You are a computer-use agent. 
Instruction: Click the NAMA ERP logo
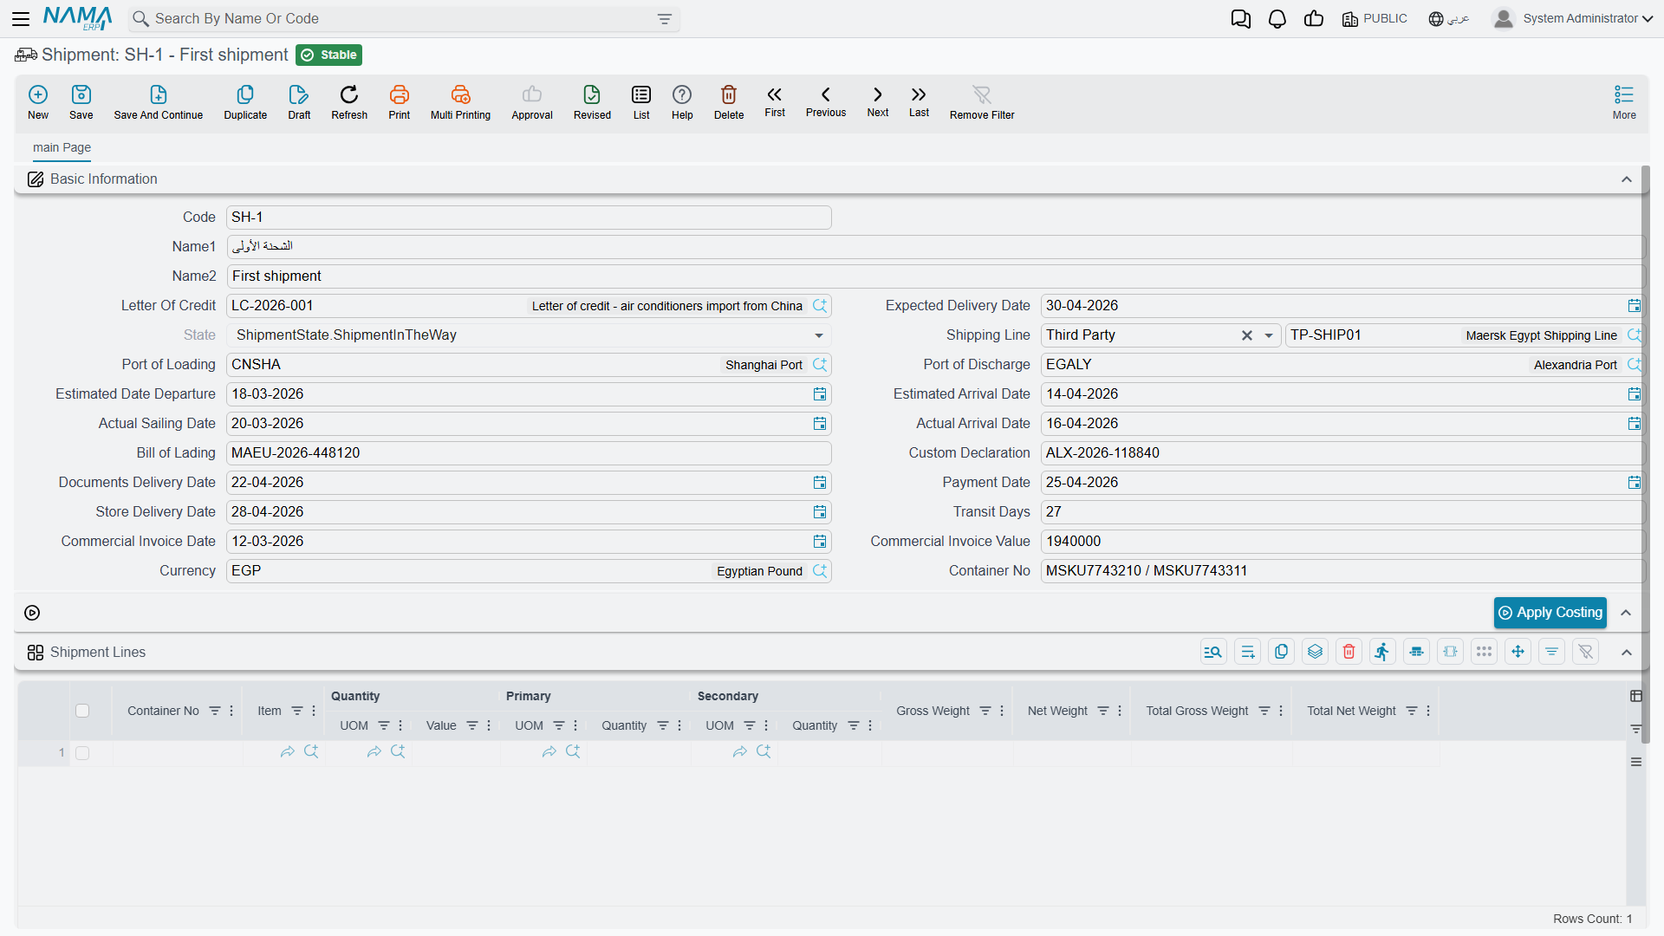point(77,18)
